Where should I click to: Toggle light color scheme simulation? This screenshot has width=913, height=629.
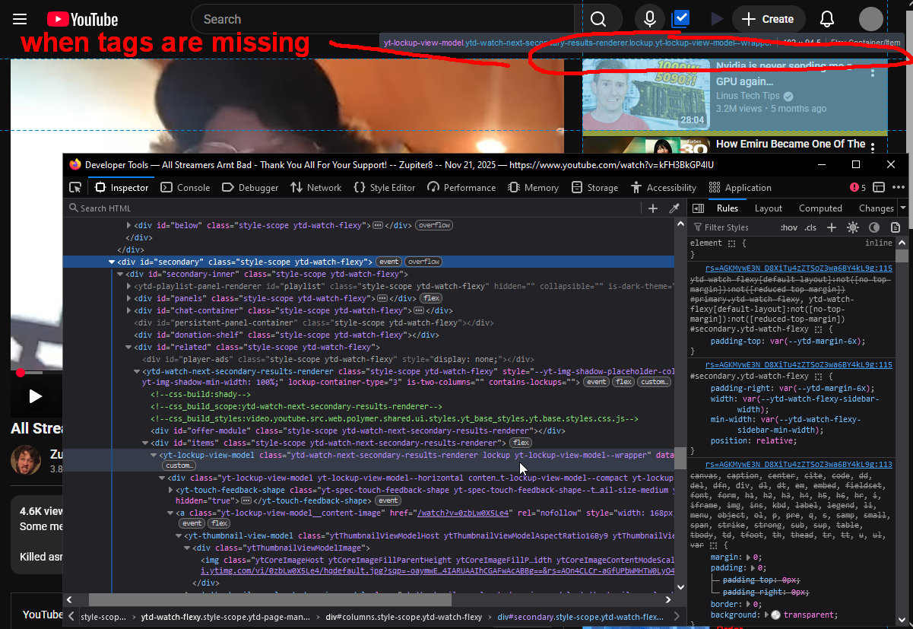tap(853, 227)
